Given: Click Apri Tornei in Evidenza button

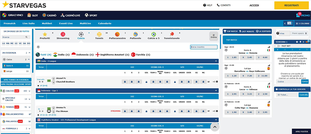Looking at the screenshot, I should [x=16, y=80].
